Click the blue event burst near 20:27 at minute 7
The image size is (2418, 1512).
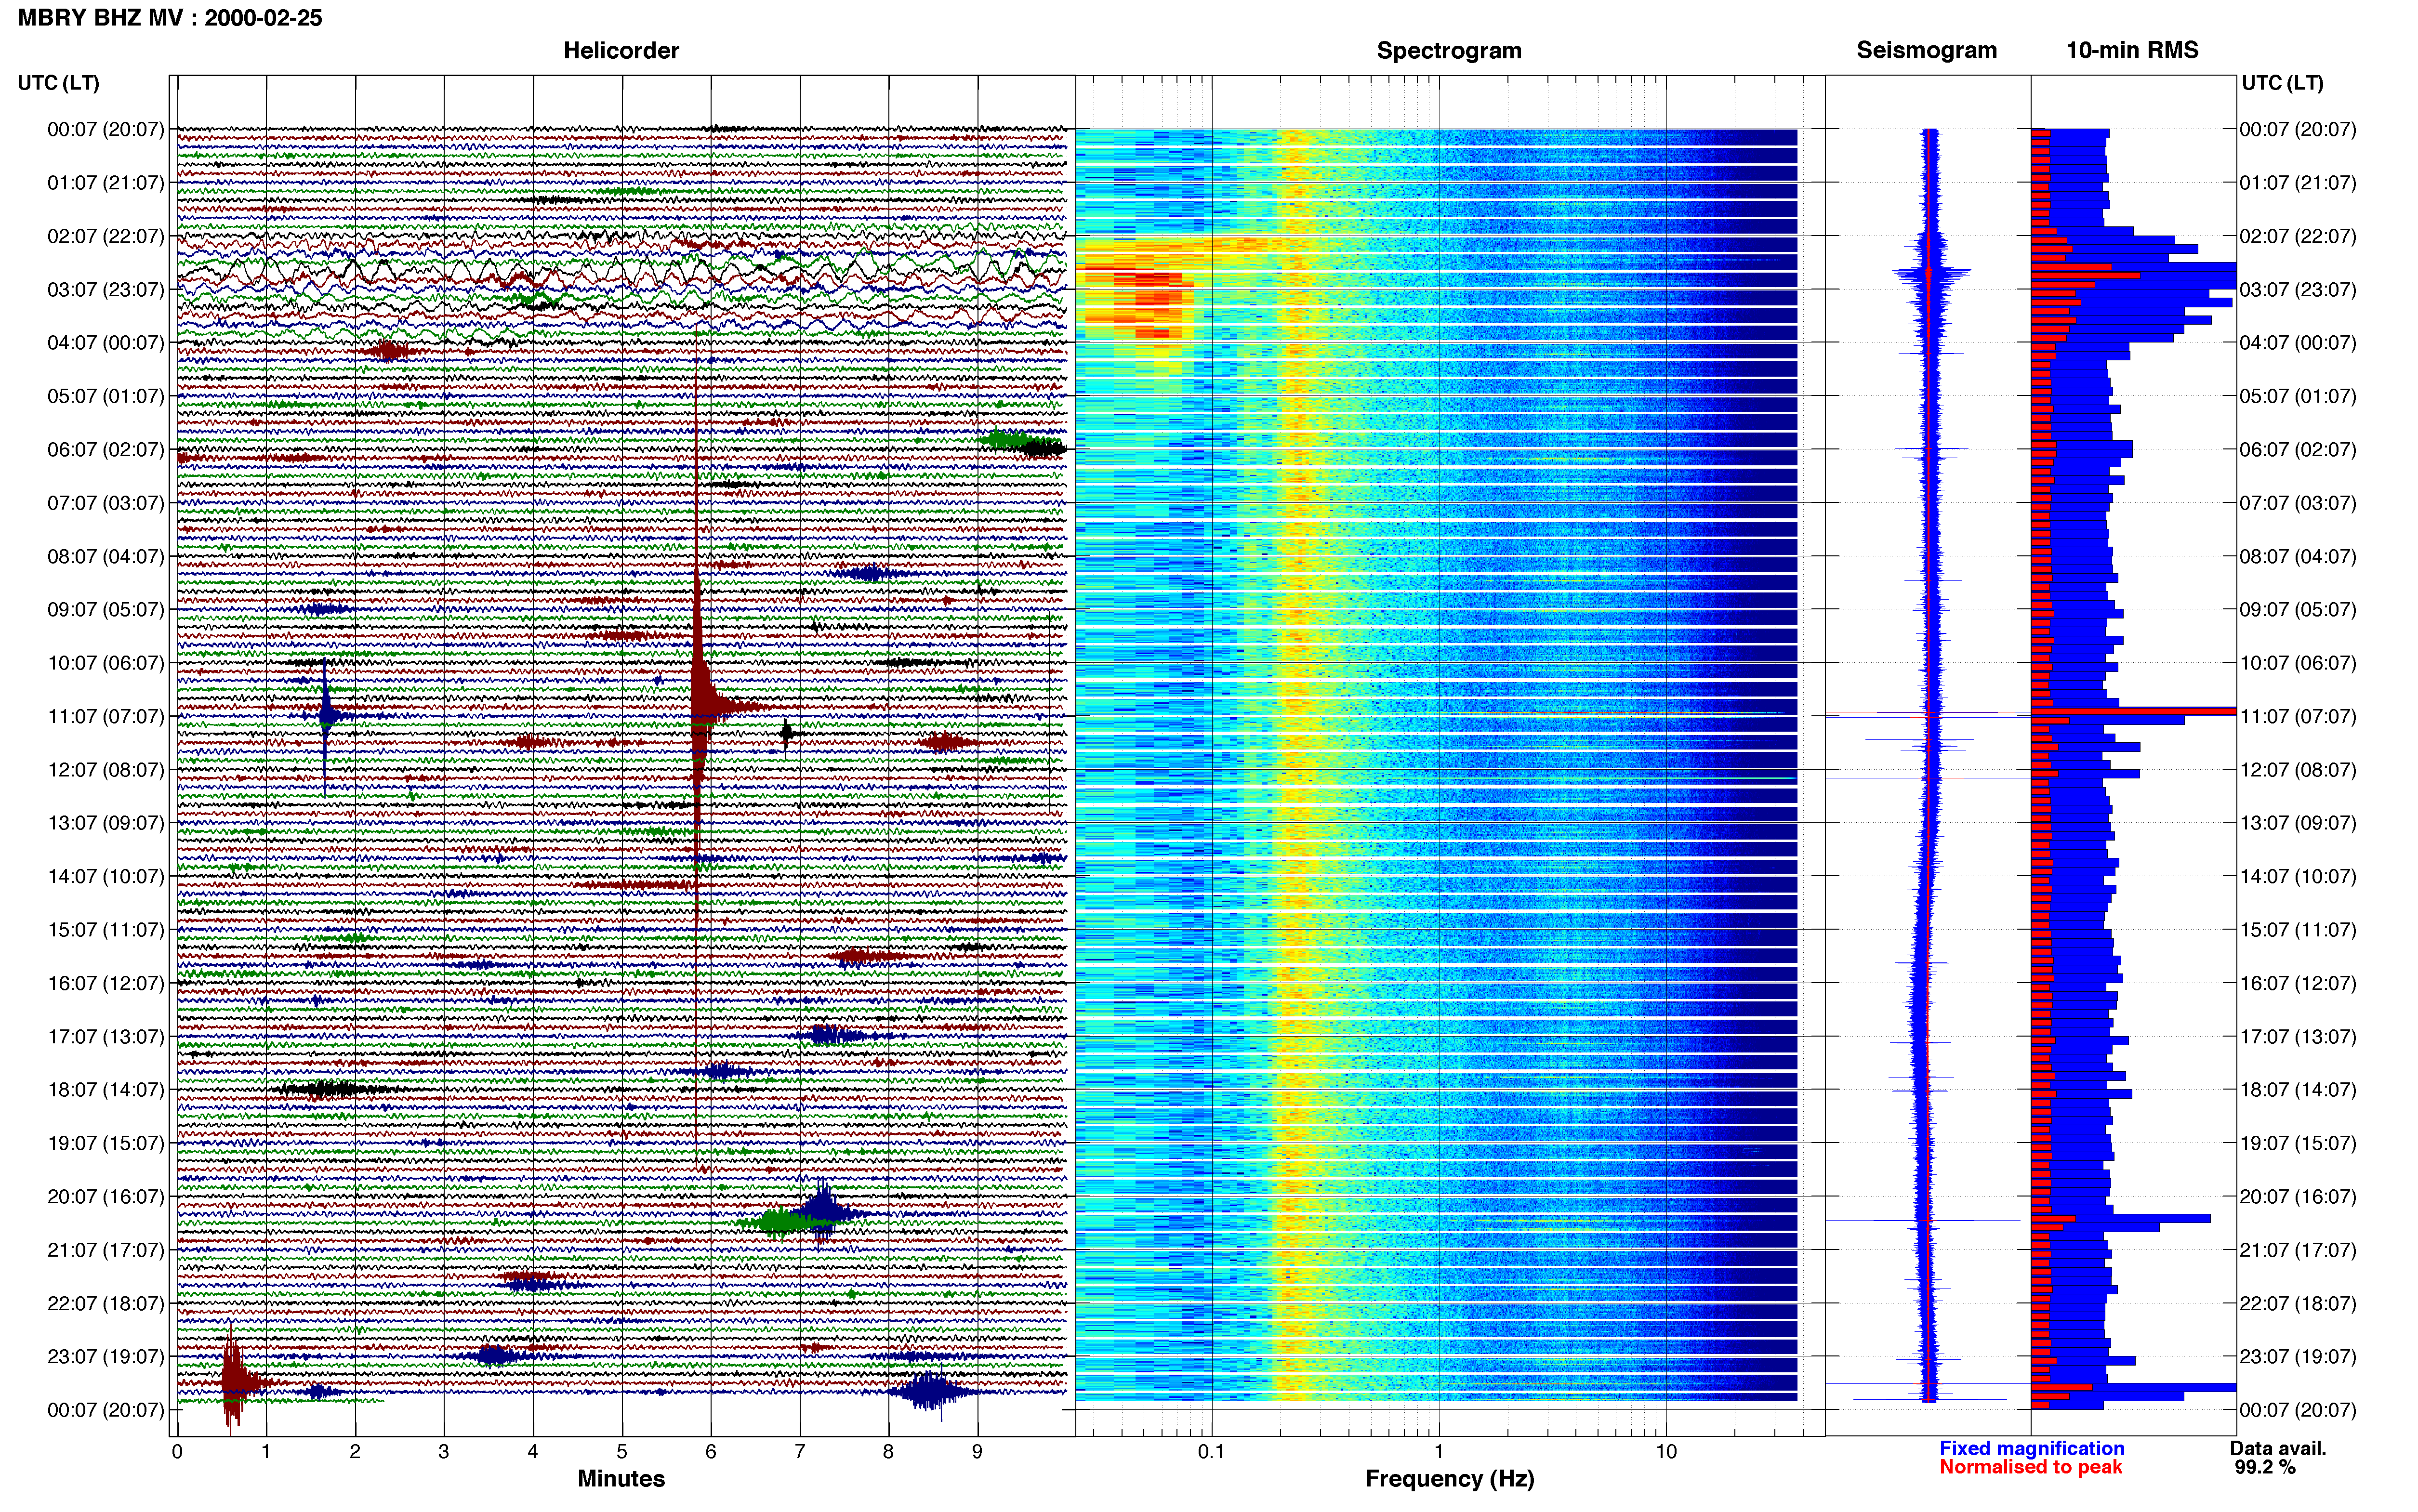click(x=822, y=1212)
